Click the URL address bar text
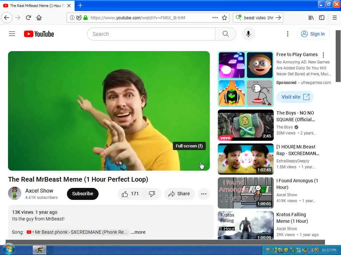This screenshot has width=341, height=255. pos(138,18)
